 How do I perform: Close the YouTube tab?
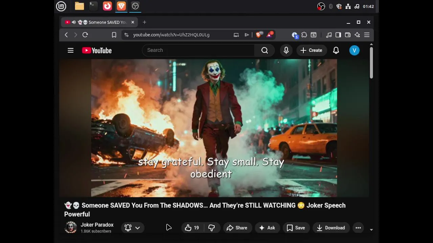(x=133, y=22)
